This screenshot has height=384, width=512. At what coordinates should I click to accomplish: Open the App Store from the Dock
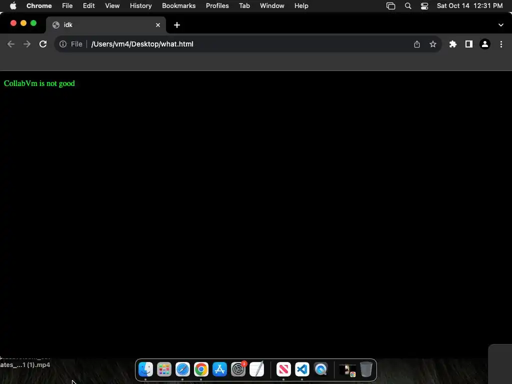(x=220, y=369)
